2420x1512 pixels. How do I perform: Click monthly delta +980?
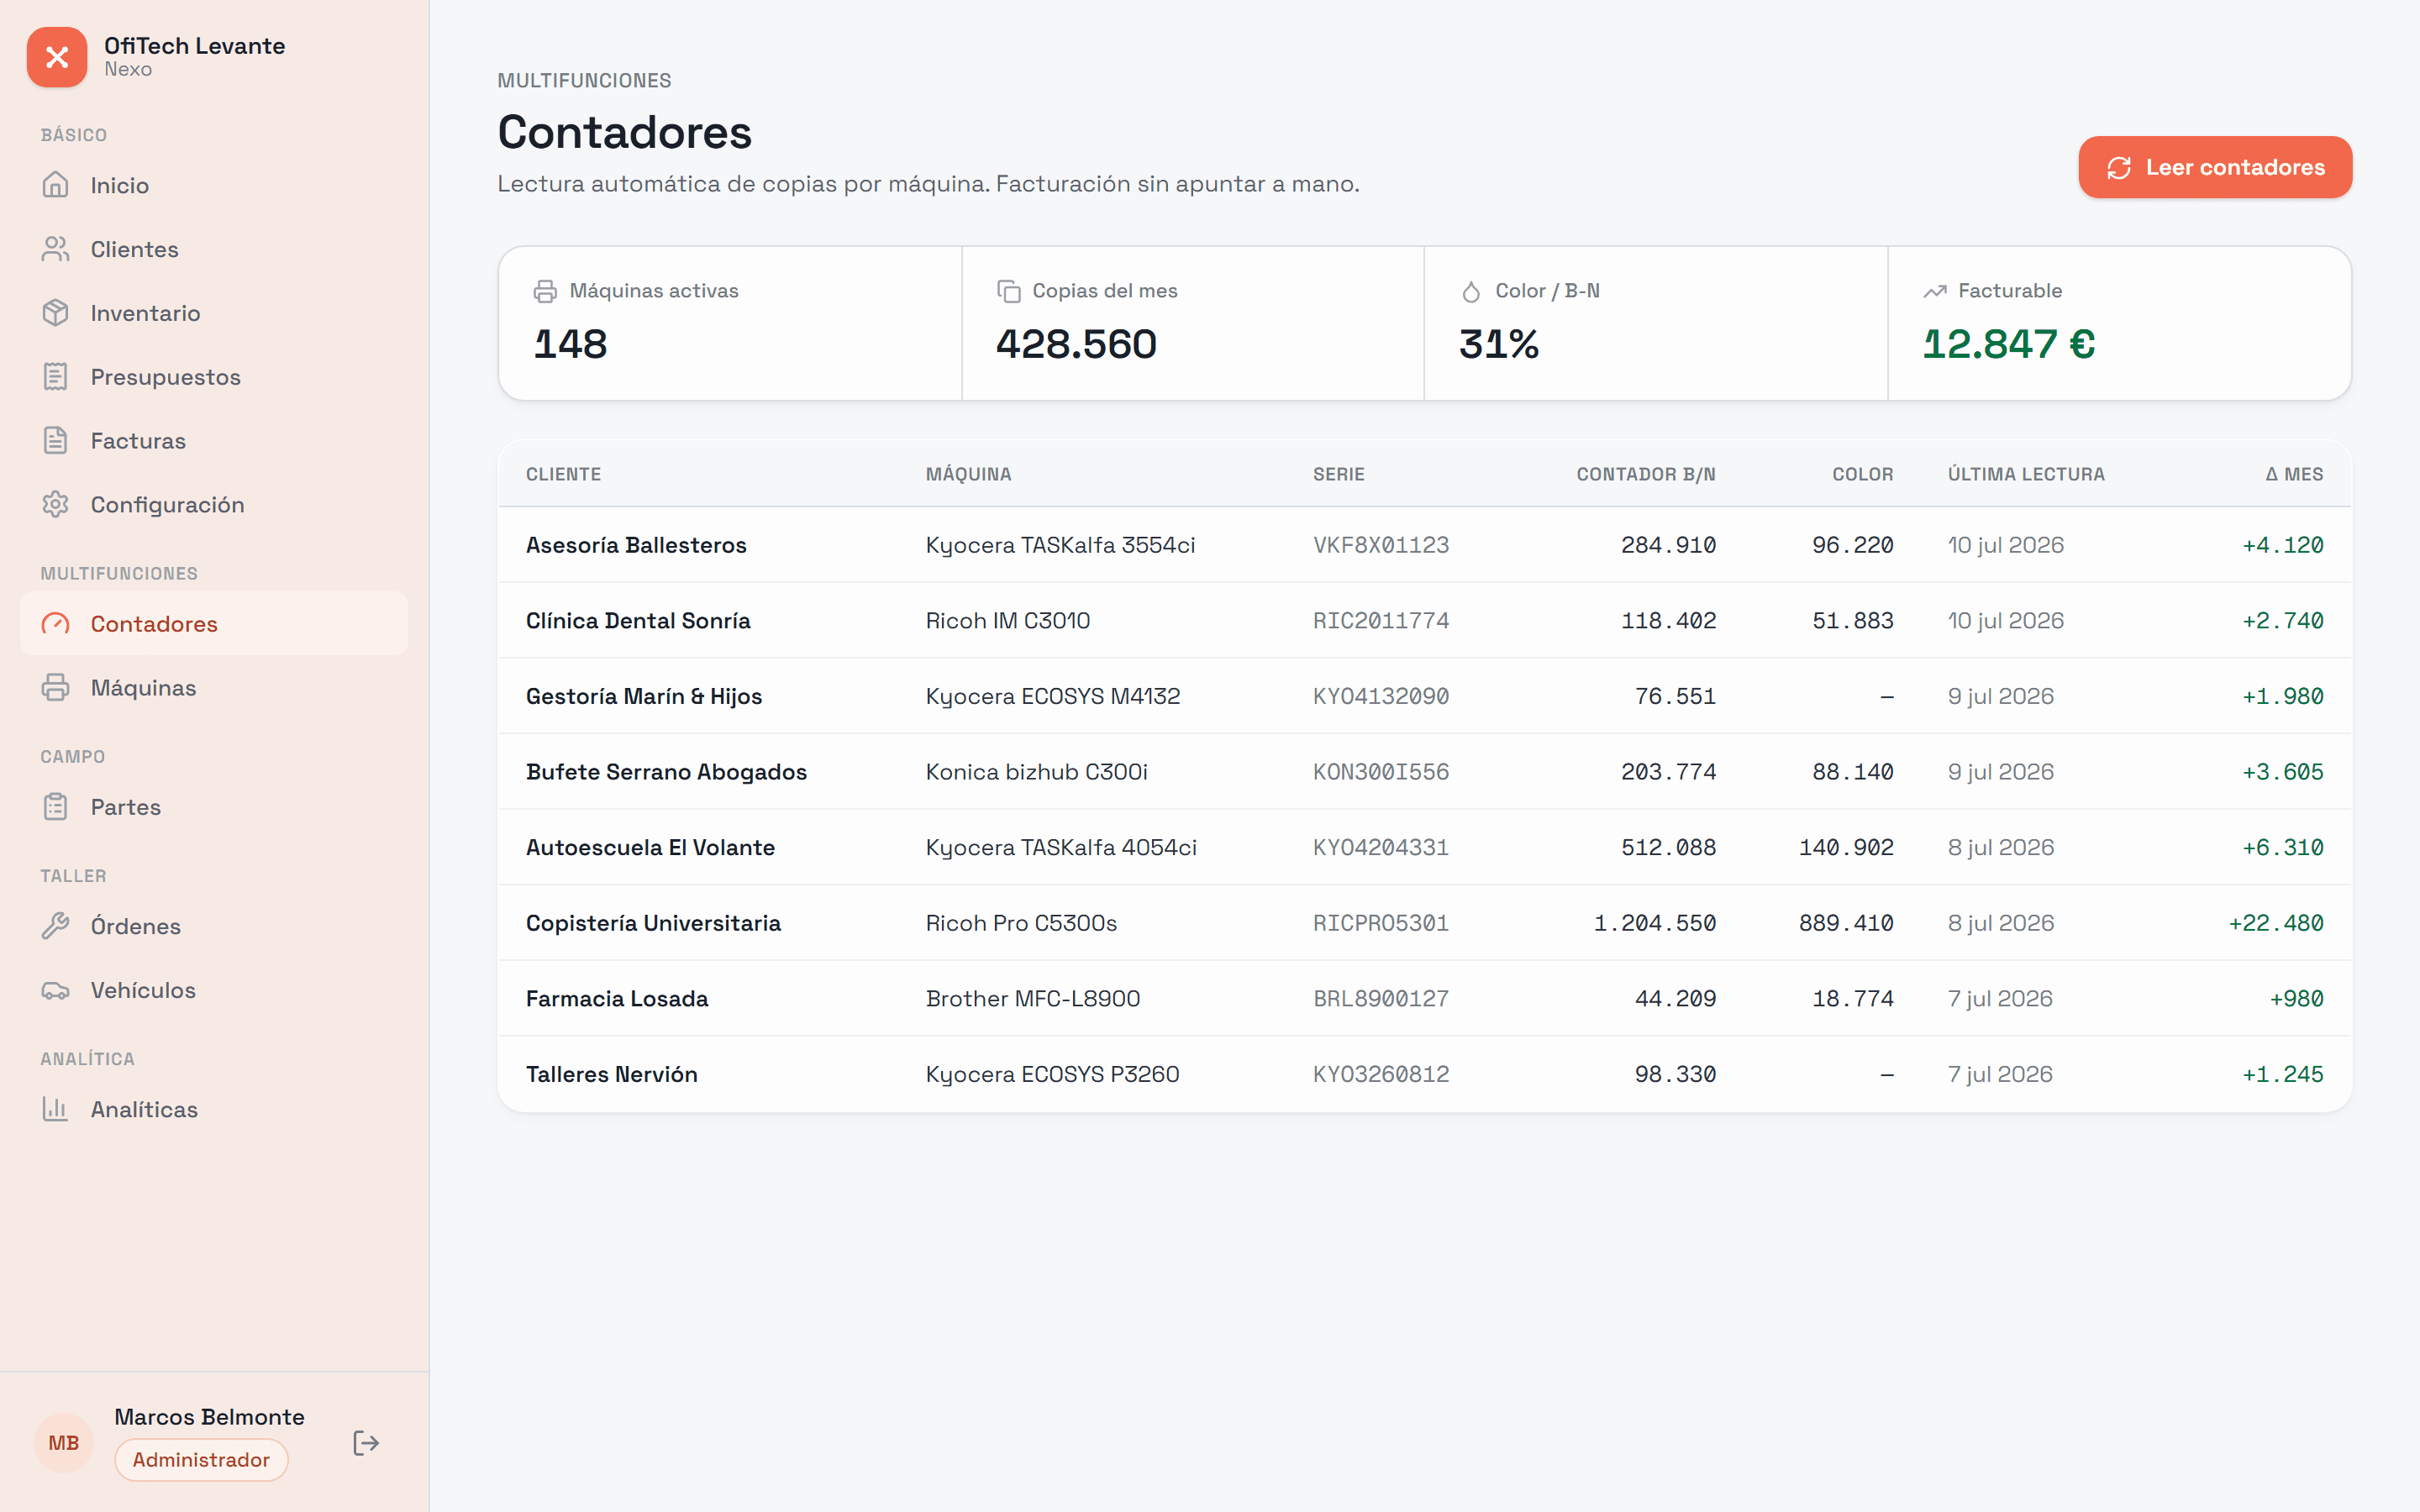pyautogui.click(x=2296, y=998)
